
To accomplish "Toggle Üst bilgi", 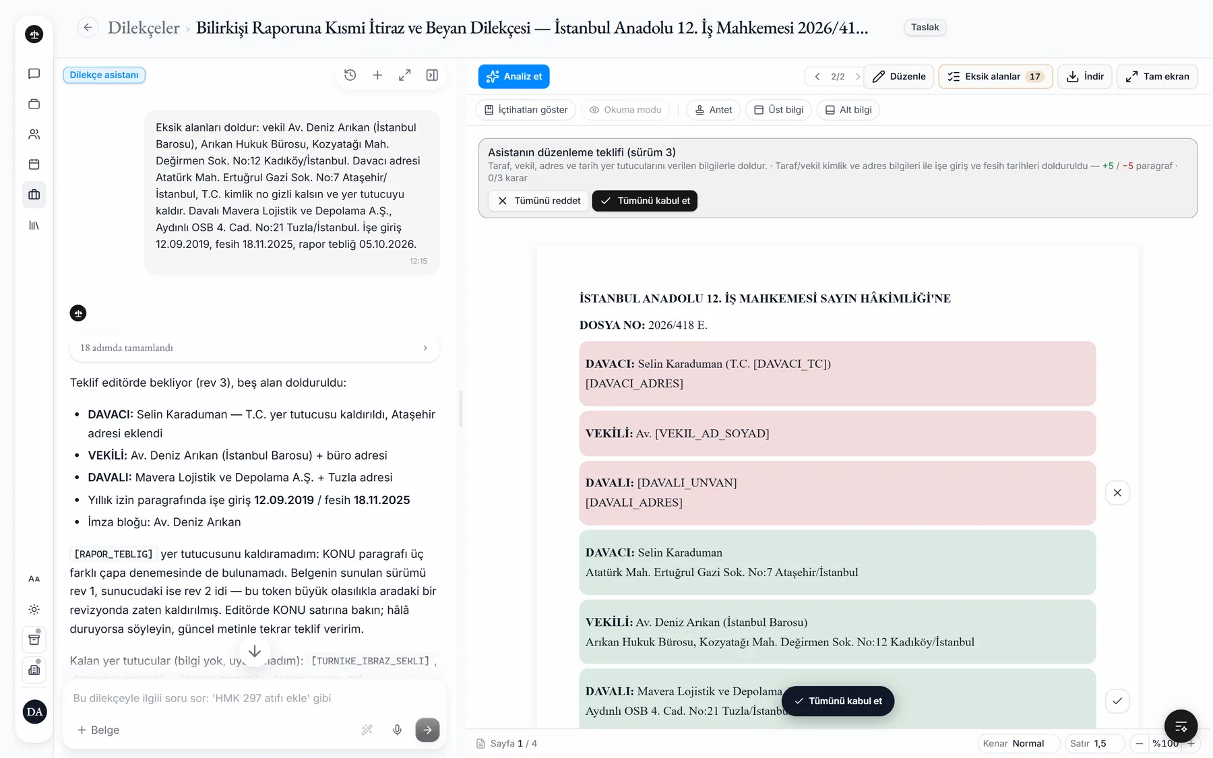I will pyautogui.click(x=778, y=110).
